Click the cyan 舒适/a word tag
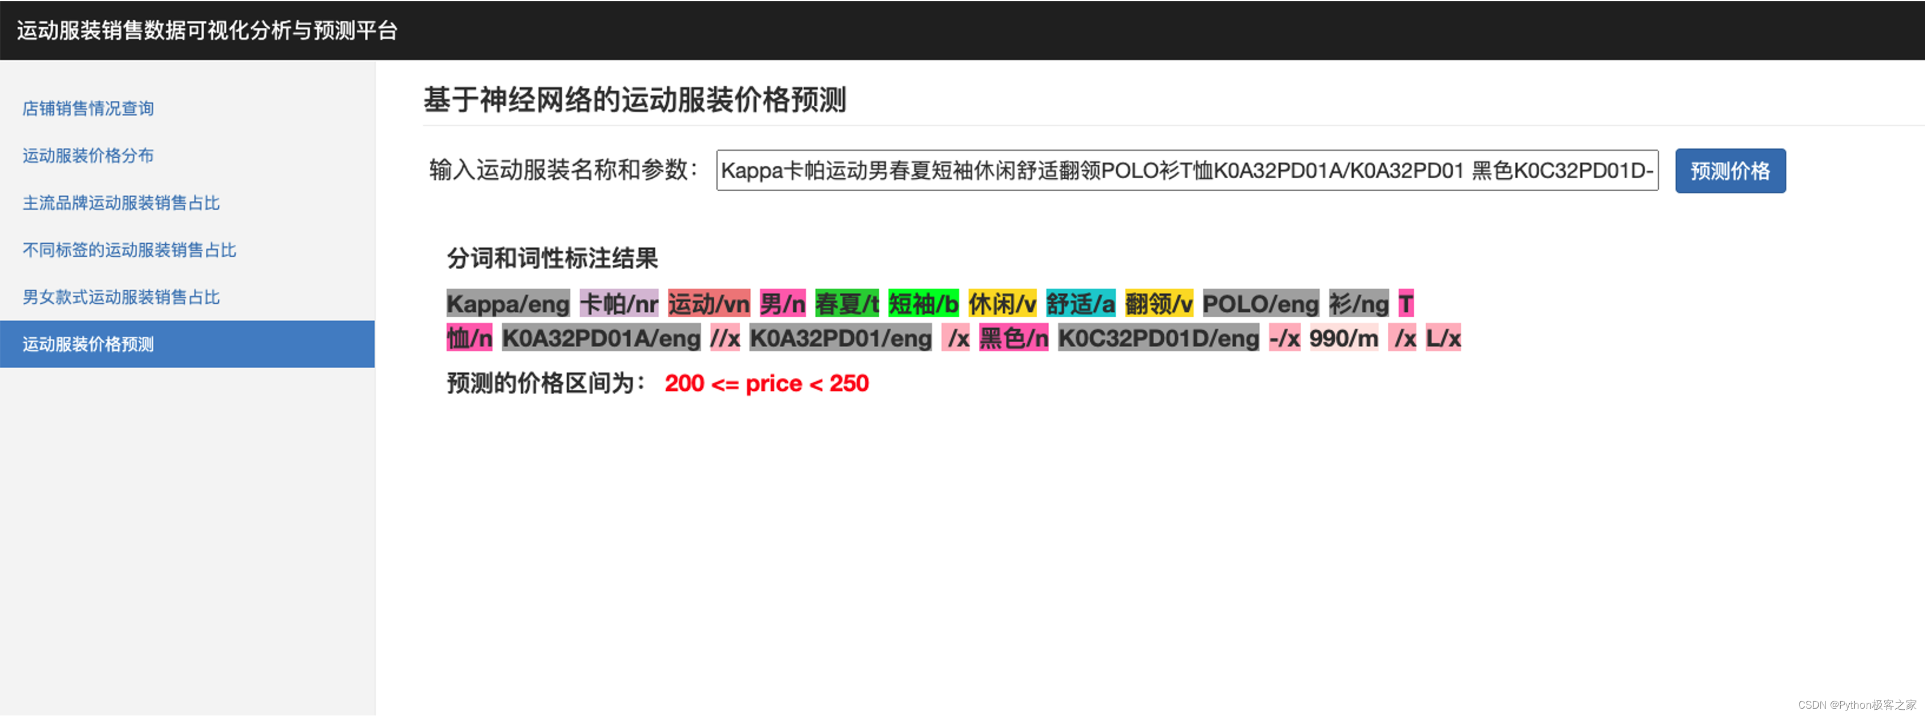 1080,304
